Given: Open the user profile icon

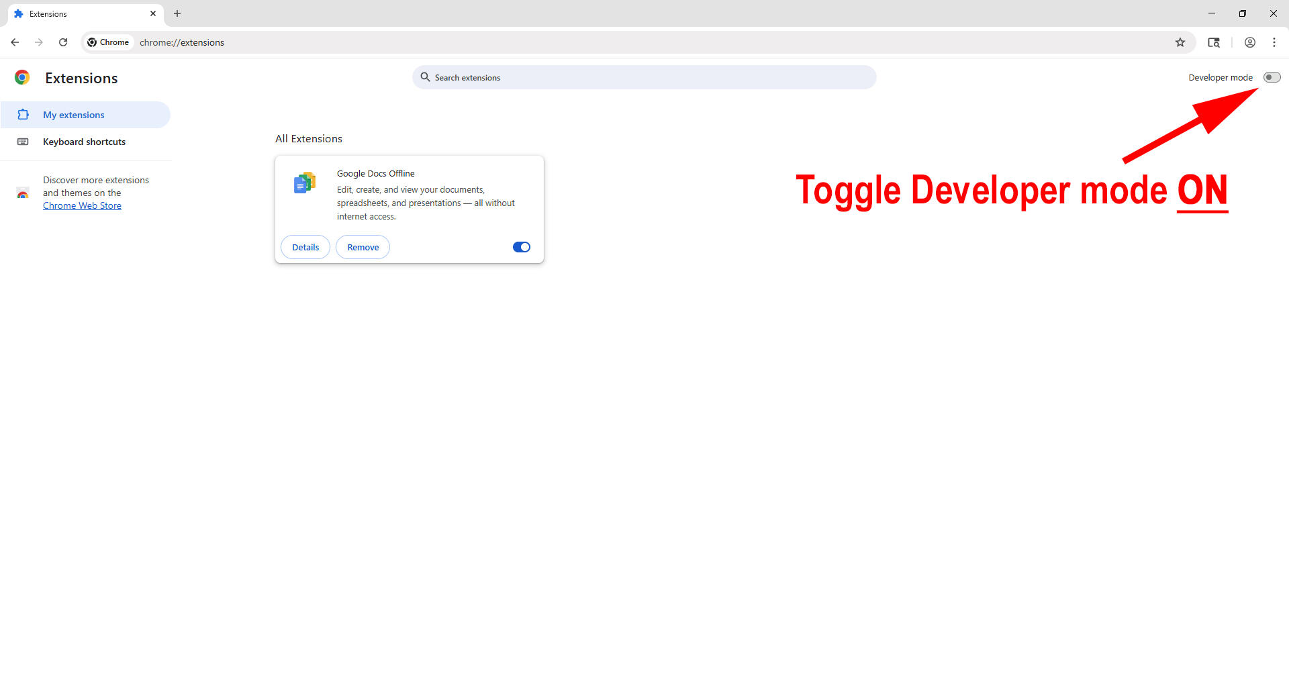Looking at the screenshot, I should point(1249,42).
